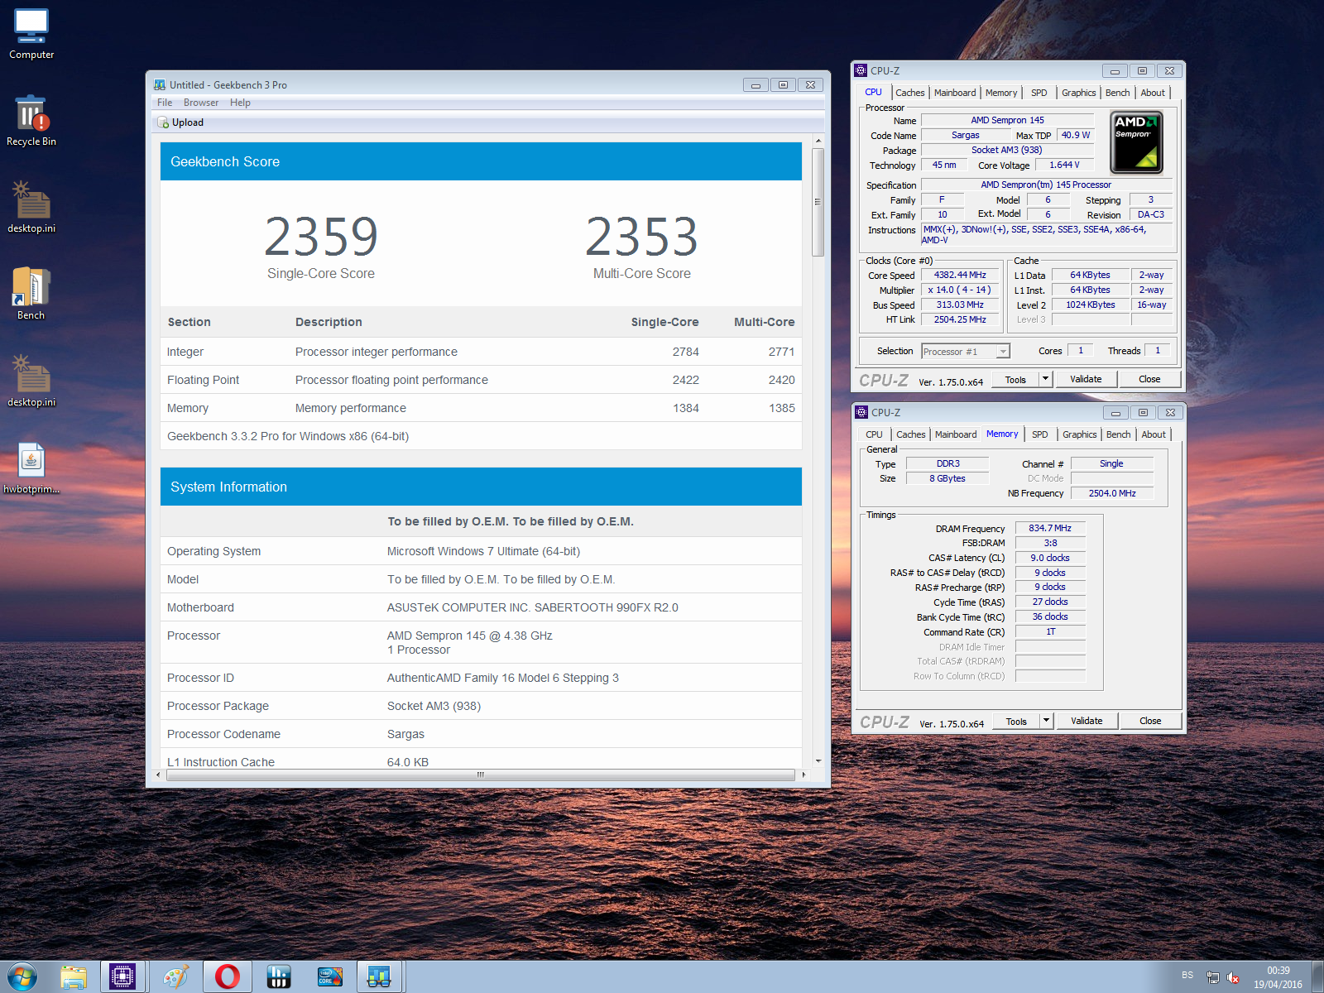Click Tools button in upper CPU-Z
This screenshot has height=993, width=1324.
[1015, 379]
